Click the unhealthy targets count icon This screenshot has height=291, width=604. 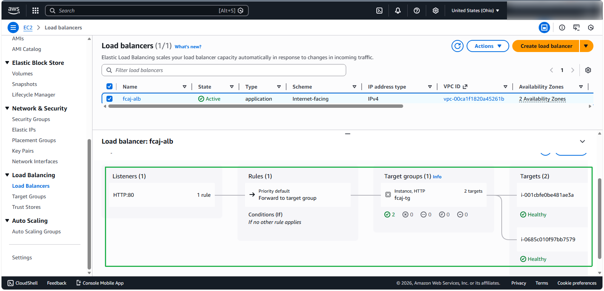405,214
